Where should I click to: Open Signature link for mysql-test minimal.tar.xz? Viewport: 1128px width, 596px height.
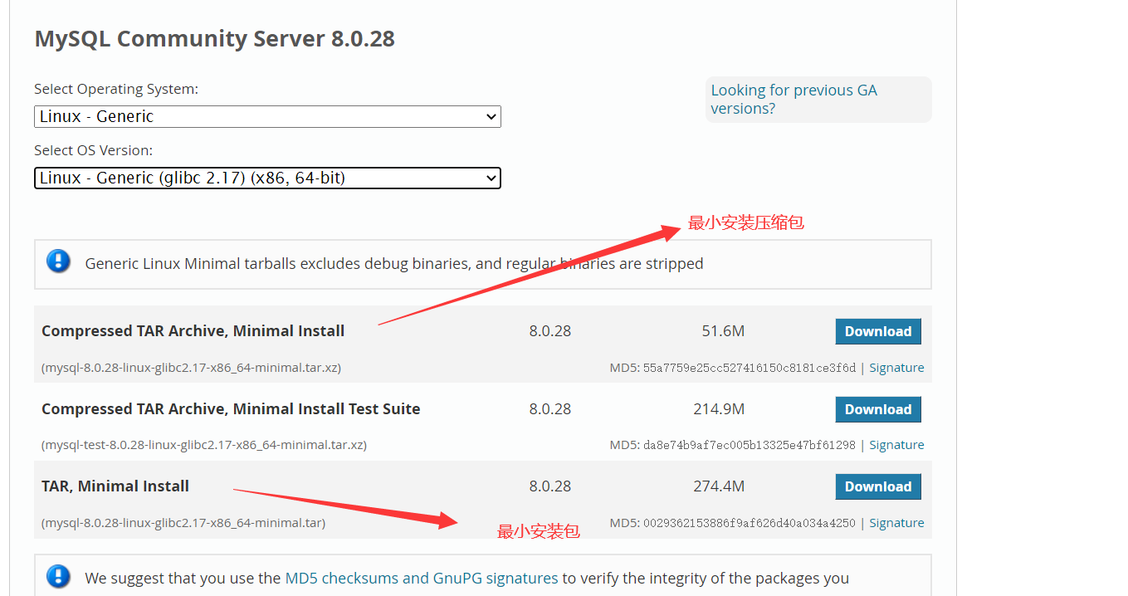[x=896, y=445]
